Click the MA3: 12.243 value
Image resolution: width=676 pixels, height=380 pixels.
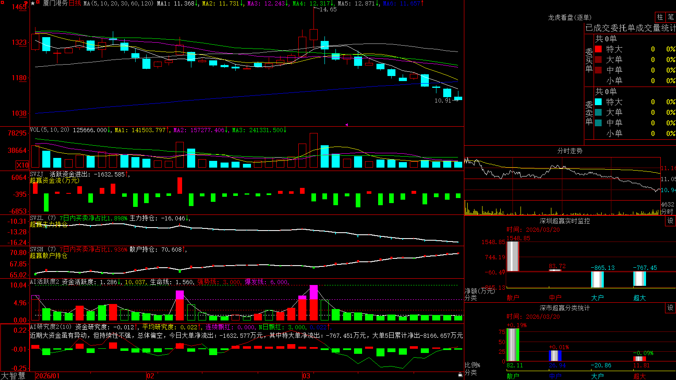coord(266,3)
